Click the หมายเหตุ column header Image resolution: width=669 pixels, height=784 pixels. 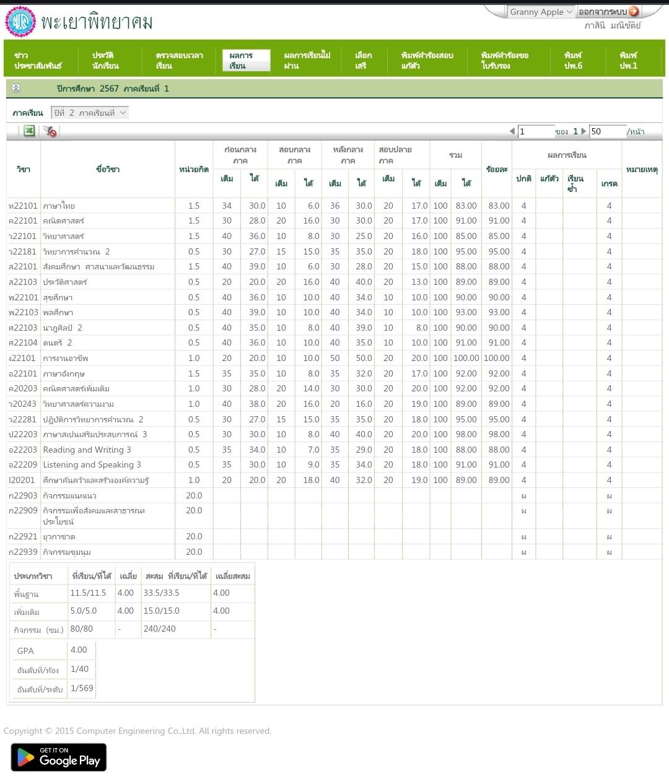pos(642,169)
